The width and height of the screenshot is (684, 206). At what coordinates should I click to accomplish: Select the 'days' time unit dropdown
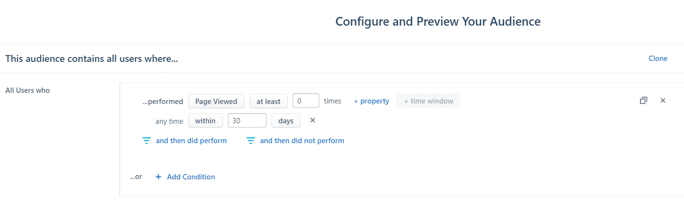(286, 120)
